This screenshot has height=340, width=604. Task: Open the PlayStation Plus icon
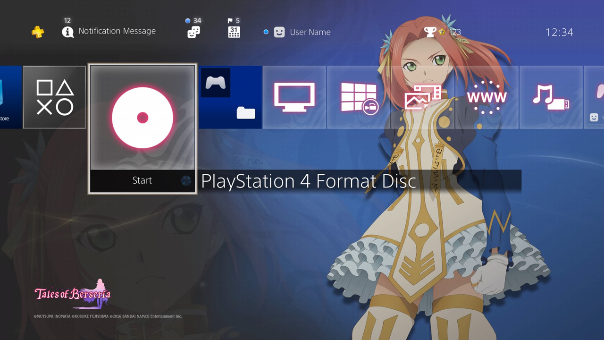38,32
